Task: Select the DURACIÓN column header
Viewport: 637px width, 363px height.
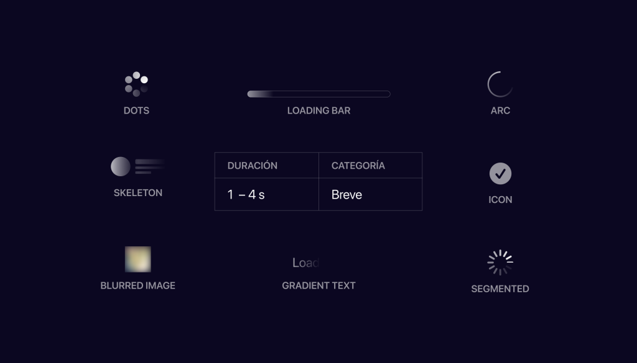Action: (266, 165)
